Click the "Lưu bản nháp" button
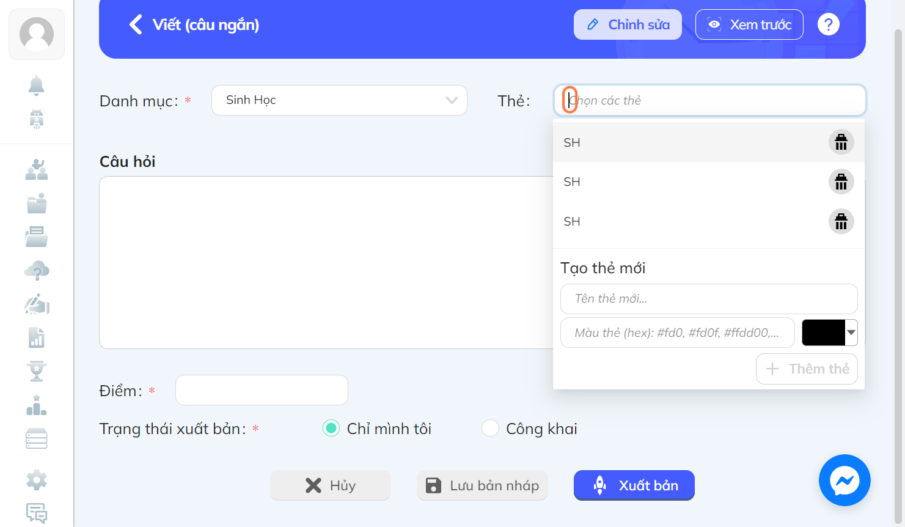The width and height of the screenshot is (905, 527). click(482, 485)
